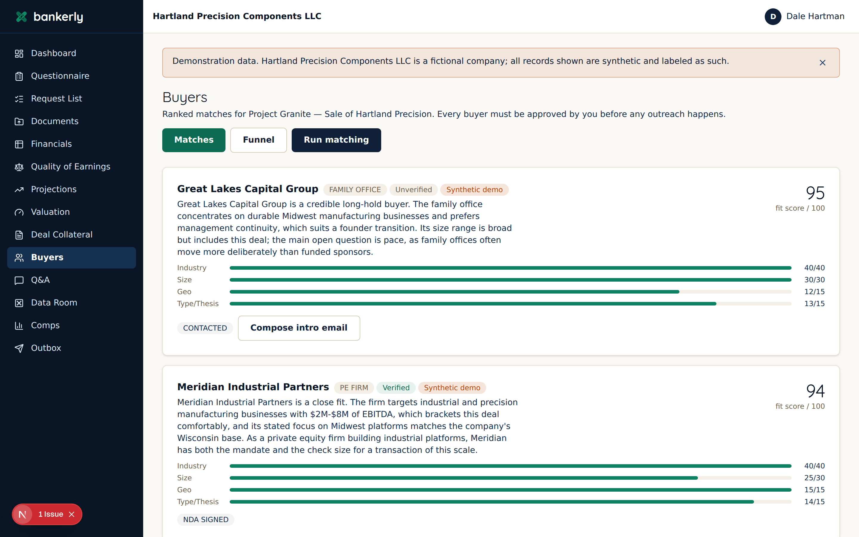This screenshot has width=859, height=537.
Task: Click the Valuation gauge icon
Action: [x=19, y=212]
